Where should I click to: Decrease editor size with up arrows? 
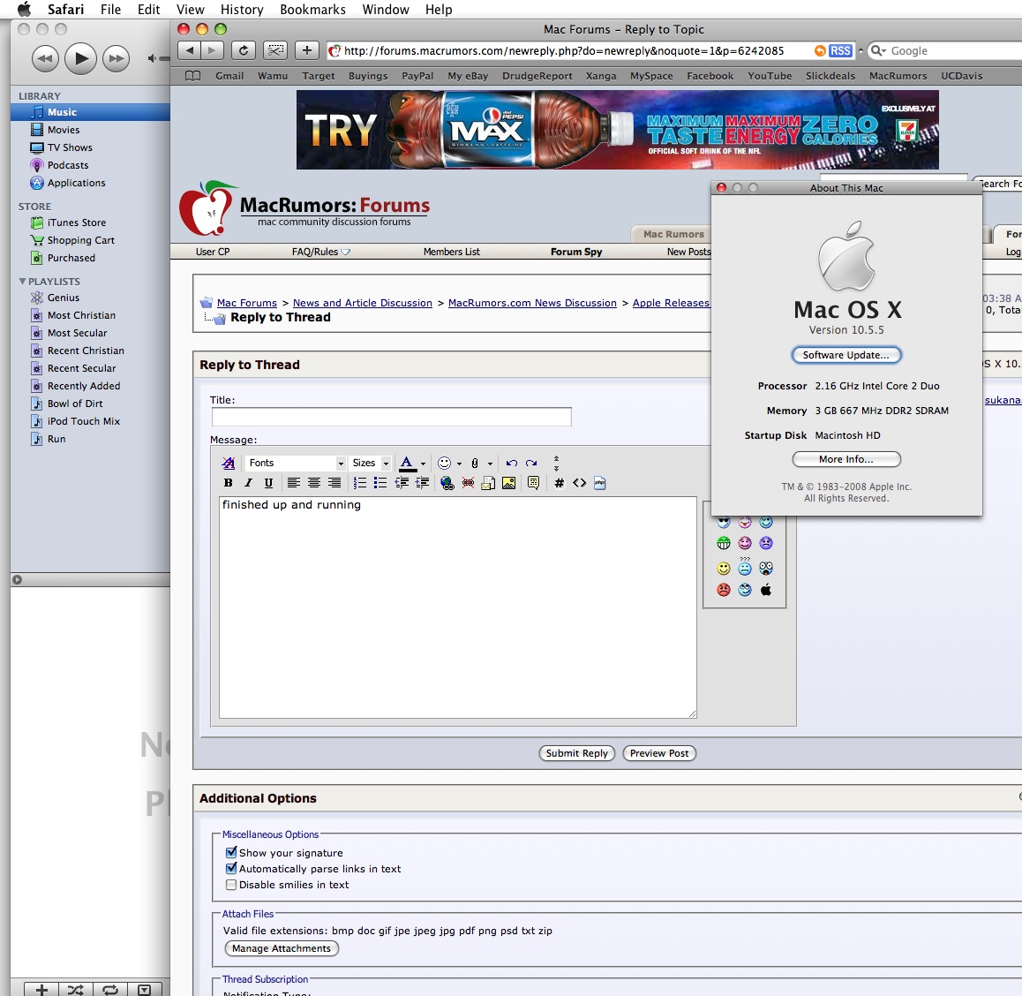pos(556,458)
